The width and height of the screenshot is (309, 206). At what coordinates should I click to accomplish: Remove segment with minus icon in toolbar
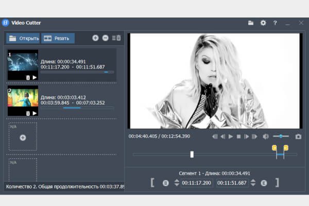[x=106, y=38]
